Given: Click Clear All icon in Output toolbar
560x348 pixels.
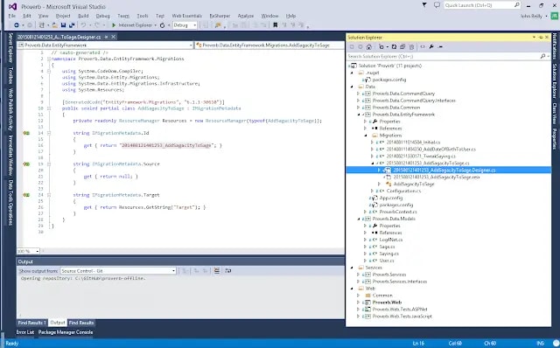Looking at the screenshot, I should [x=217, y=271].
